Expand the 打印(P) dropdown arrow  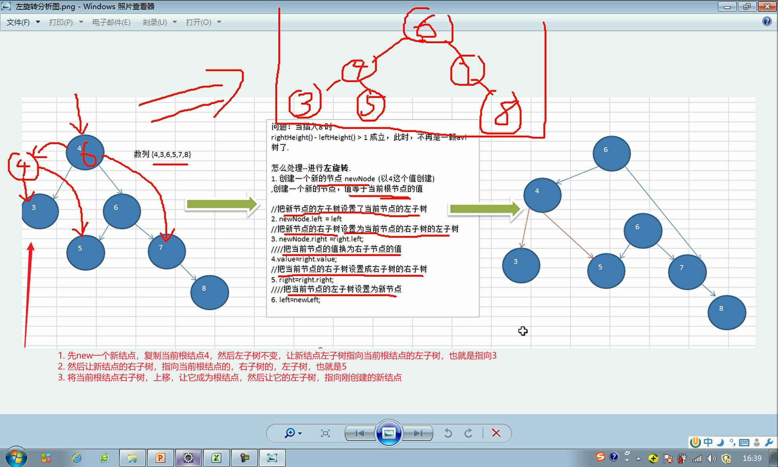pos(81,22)
